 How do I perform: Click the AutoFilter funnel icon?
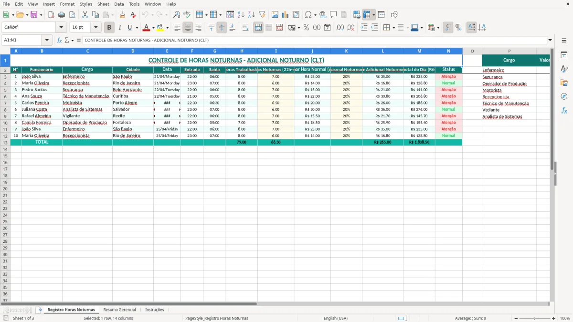pyautogui.click(x=262, y=15)
